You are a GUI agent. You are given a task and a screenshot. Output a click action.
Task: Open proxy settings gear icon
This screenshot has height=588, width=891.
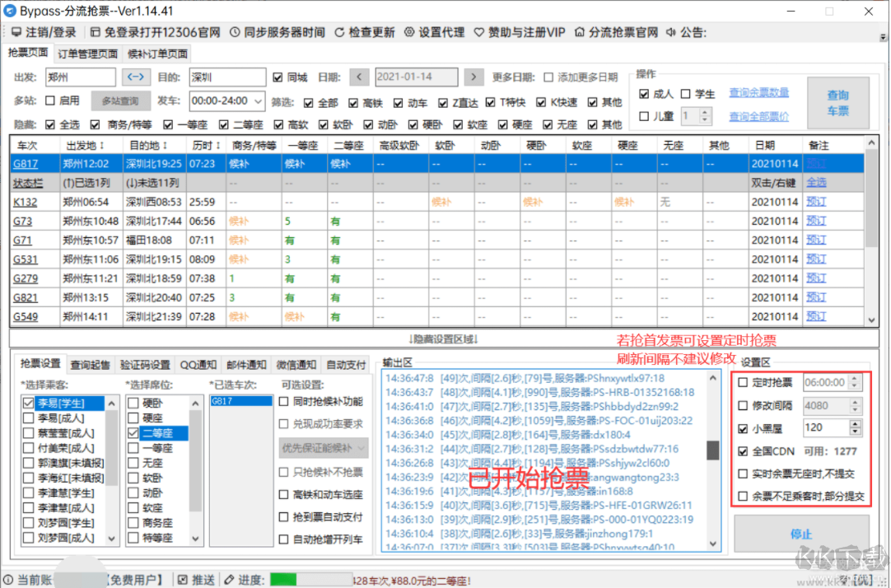point(409,32)
